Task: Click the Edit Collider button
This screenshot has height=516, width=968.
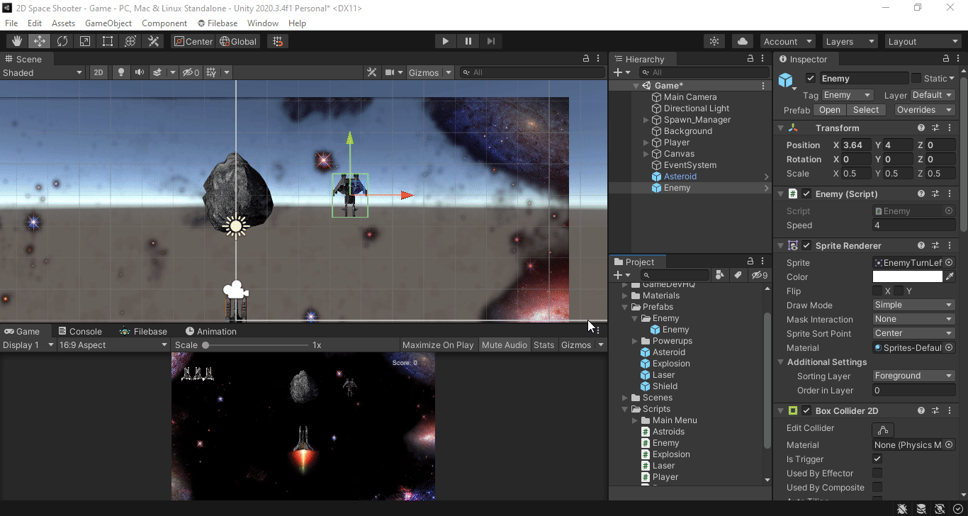Action: [883, 430]
